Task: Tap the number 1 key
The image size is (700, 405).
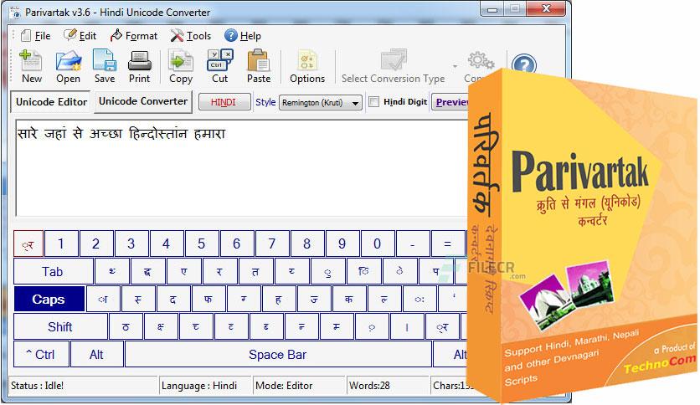Action: click(x=61, y=244)
